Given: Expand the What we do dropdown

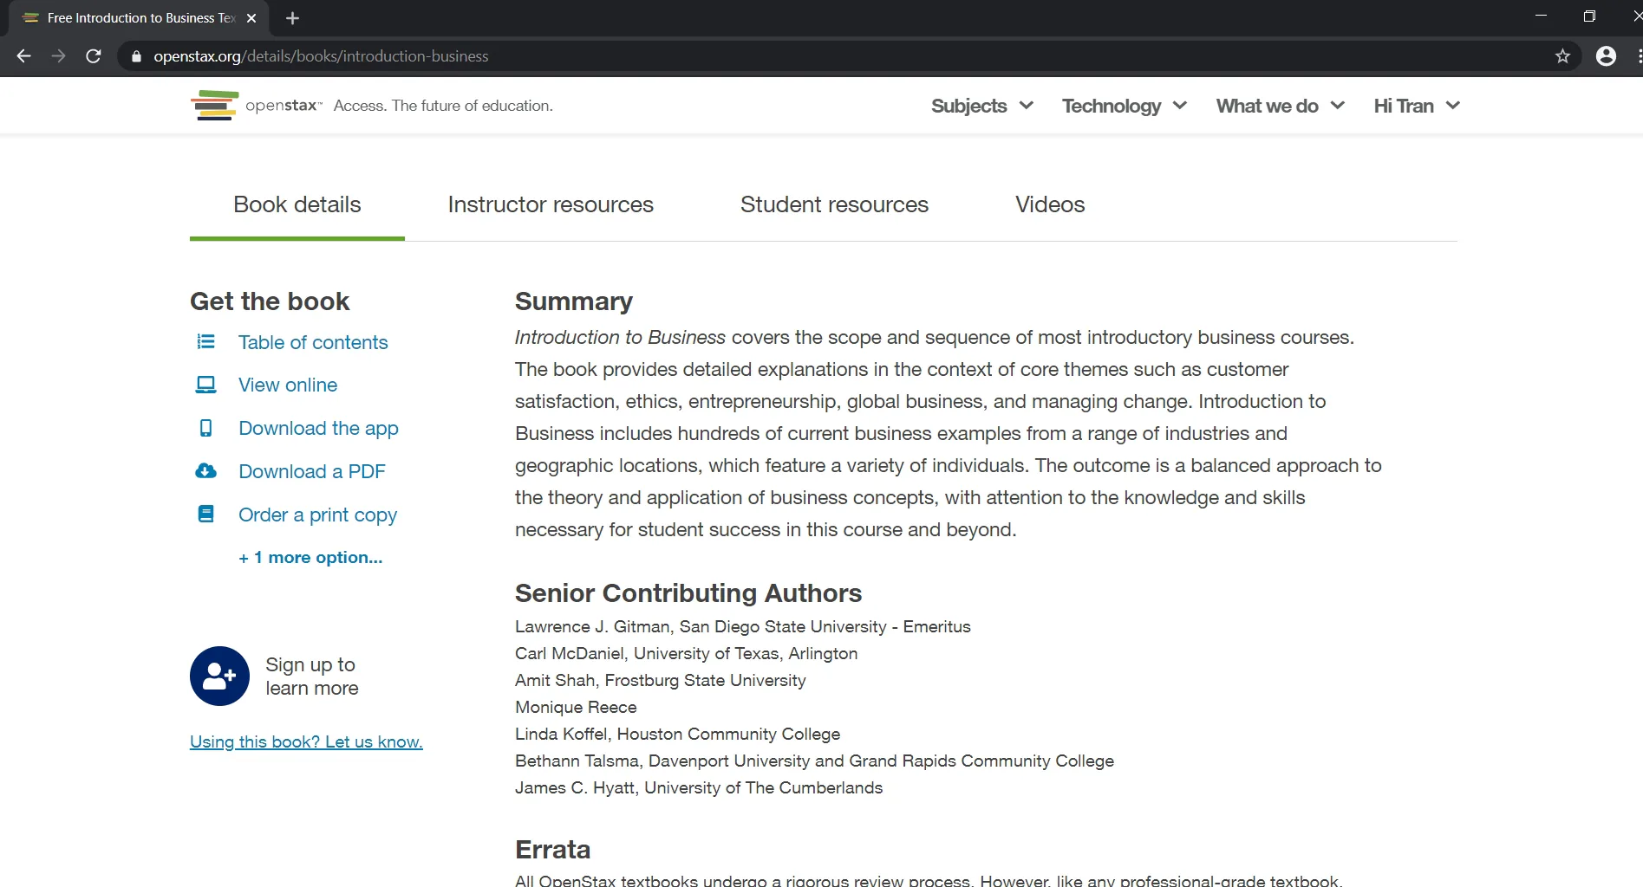Looking at the screenshot, I should pyautogui.click(x=1281, y=106).
